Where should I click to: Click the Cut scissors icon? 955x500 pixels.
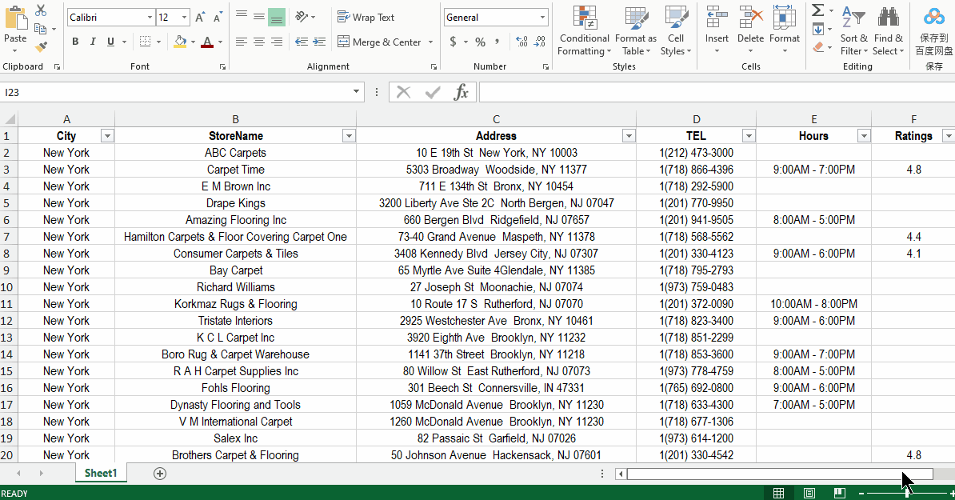pyautogui.click(x=41, y=10)
